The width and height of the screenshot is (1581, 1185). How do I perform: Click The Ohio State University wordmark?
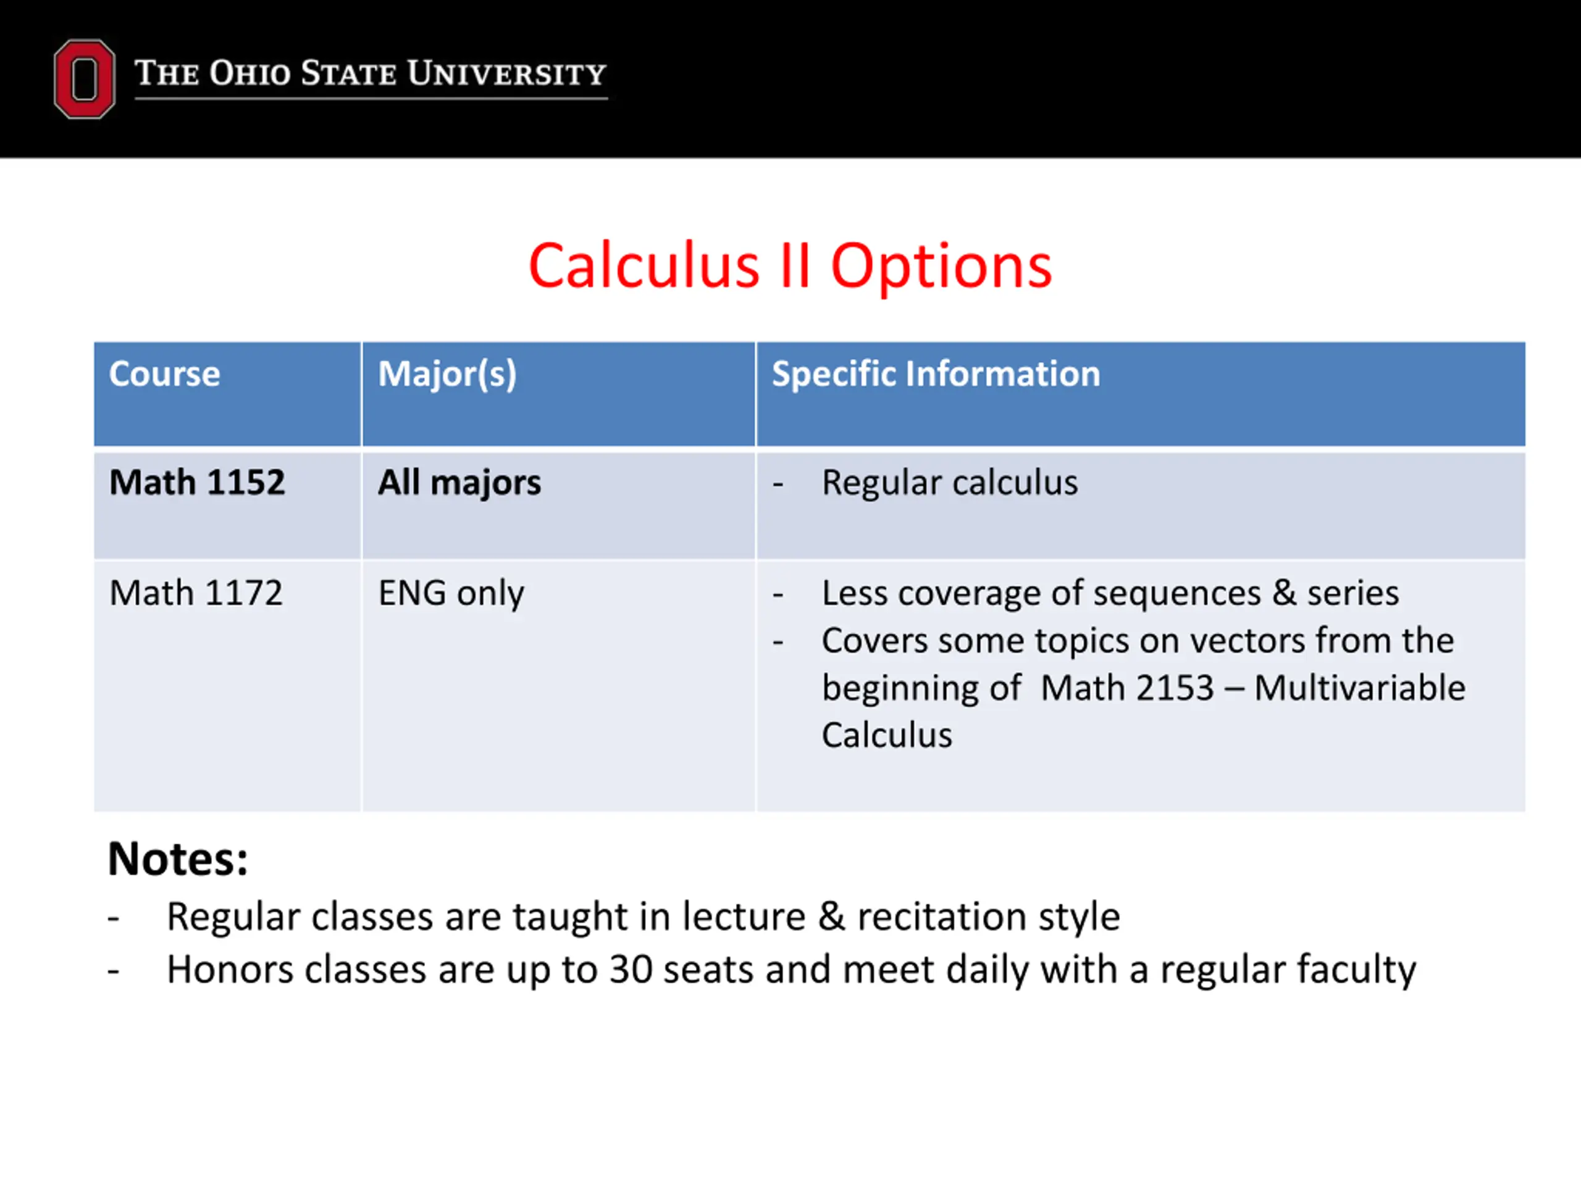click(371, 73)
